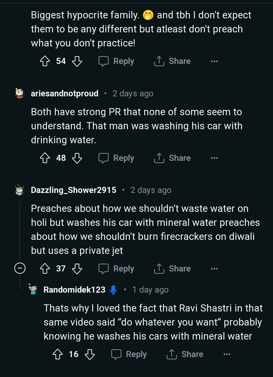Downvote Dazzling_Shower2915's comment
This screenshot has width=273, height=377.
77,269
